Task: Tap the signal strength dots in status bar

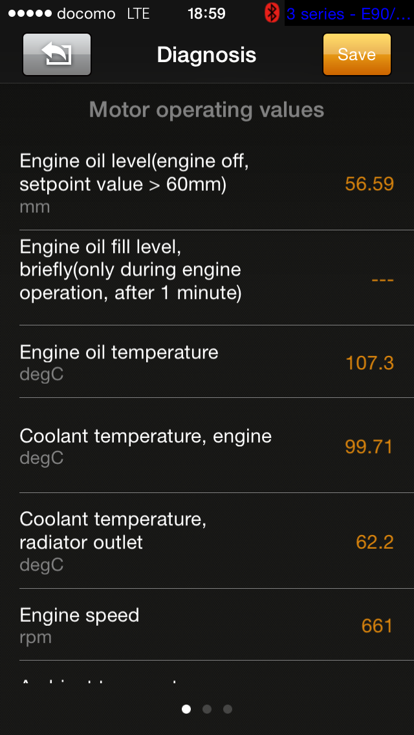Action: click(28, 14)
